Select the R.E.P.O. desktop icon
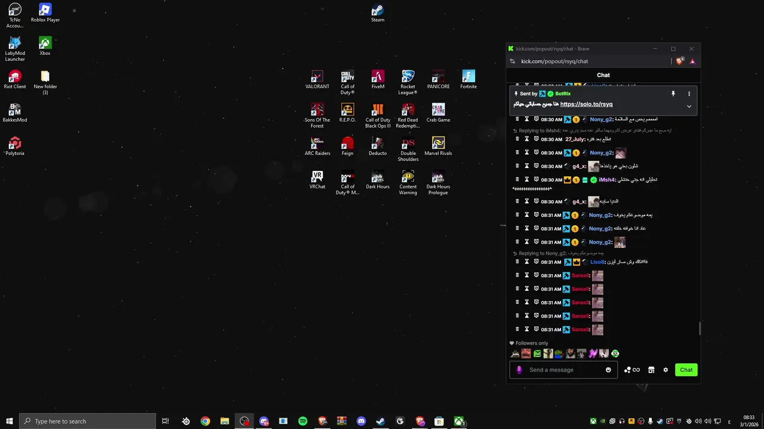Viewport: 764px width, 429px height. tap(347, 113)
